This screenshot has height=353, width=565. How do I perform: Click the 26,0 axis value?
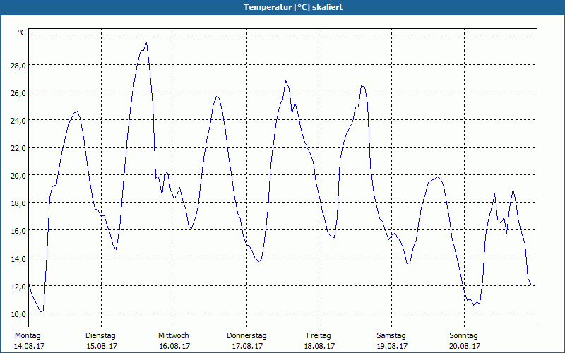(x=18, y=93)
